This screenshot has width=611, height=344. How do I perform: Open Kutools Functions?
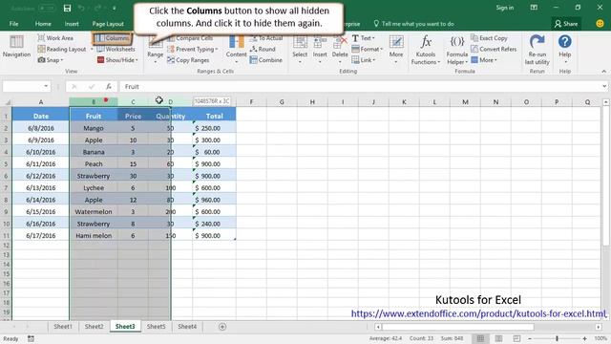pos(426,49)
